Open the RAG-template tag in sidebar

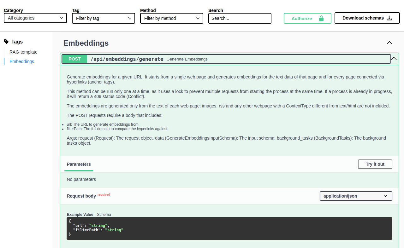[23, 52]
